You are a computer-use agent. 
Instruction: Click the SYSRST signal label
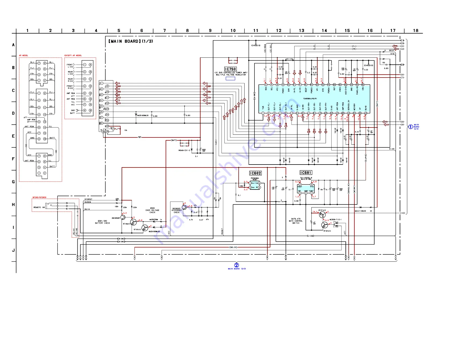pyautogui.click(x=88, y=199)
